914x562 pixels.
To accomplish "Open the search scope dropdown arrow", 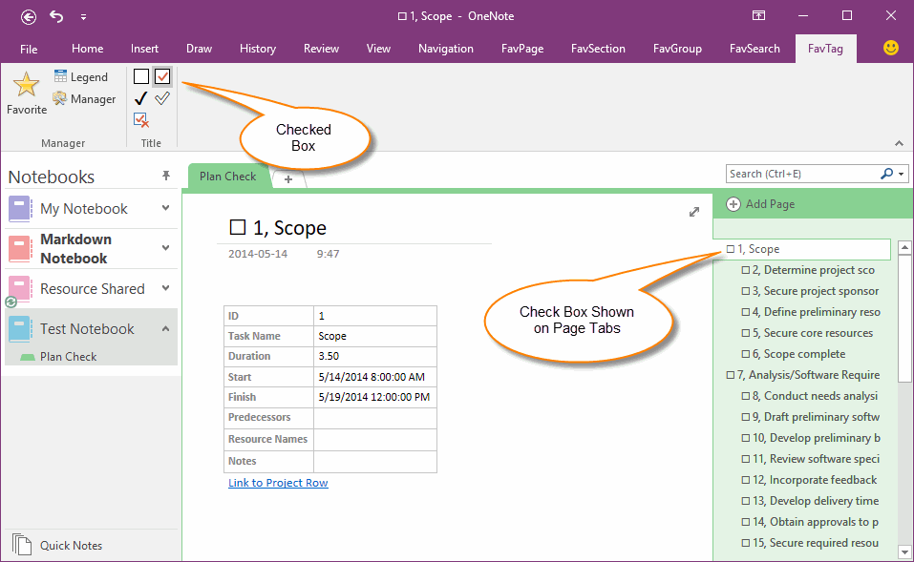I will click(x=900, y=174).
